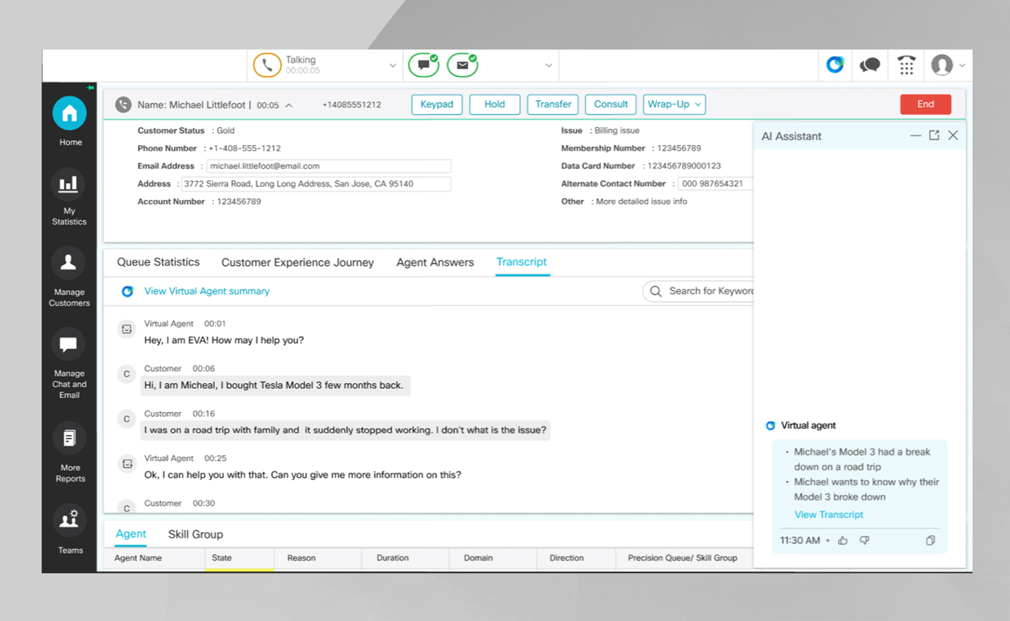Click the Teams sidebar icon

click(69, 520)
